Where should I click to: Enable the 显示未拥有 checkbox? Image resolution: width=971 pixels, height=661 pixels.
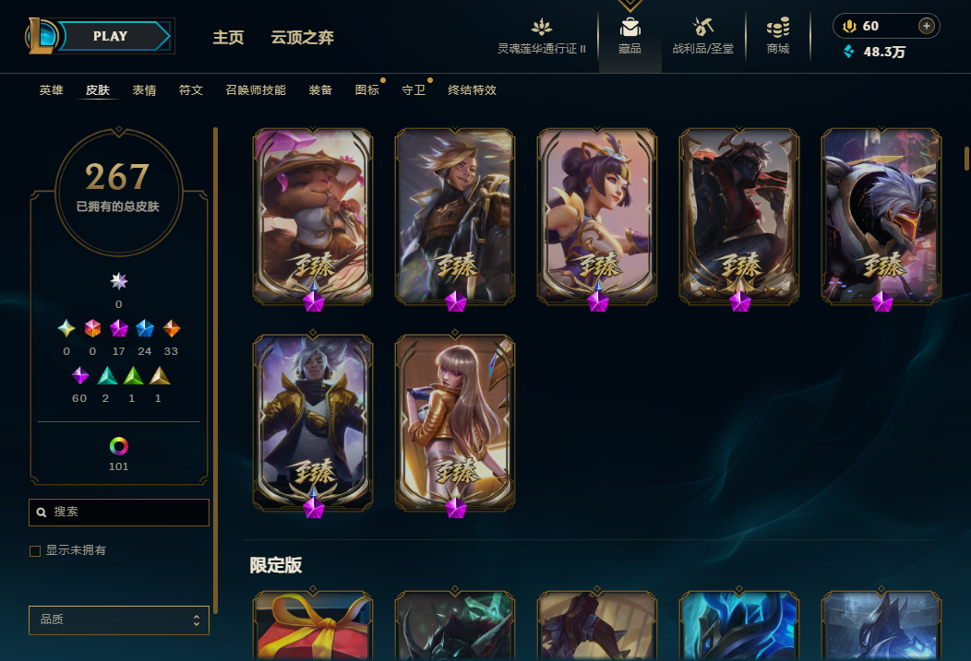click(x=35, y=551)
